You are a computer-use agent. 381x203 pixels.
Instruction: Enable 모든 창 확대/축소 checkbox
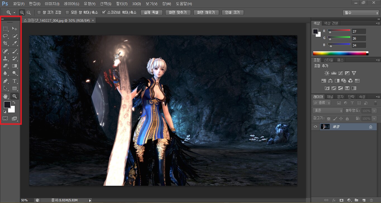67,13
